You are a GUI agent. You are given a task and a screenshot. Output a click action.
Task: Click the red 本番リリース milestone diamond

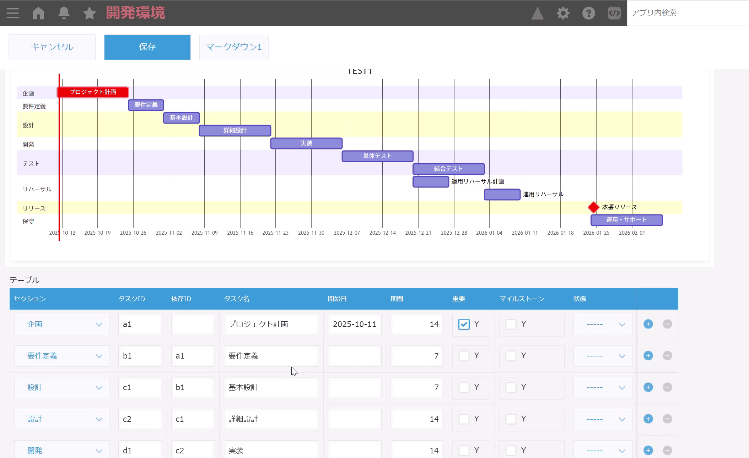[593, 207]
